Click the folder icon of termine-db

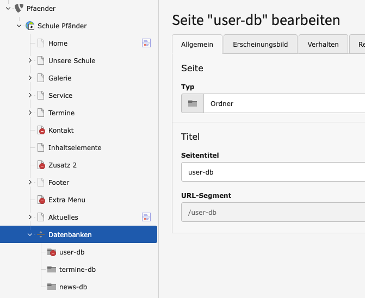click(x=52, y=269)
